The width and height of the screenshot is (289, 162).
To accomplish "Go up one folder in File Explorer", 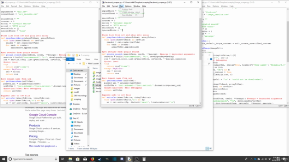I will [x=80, y=63].
